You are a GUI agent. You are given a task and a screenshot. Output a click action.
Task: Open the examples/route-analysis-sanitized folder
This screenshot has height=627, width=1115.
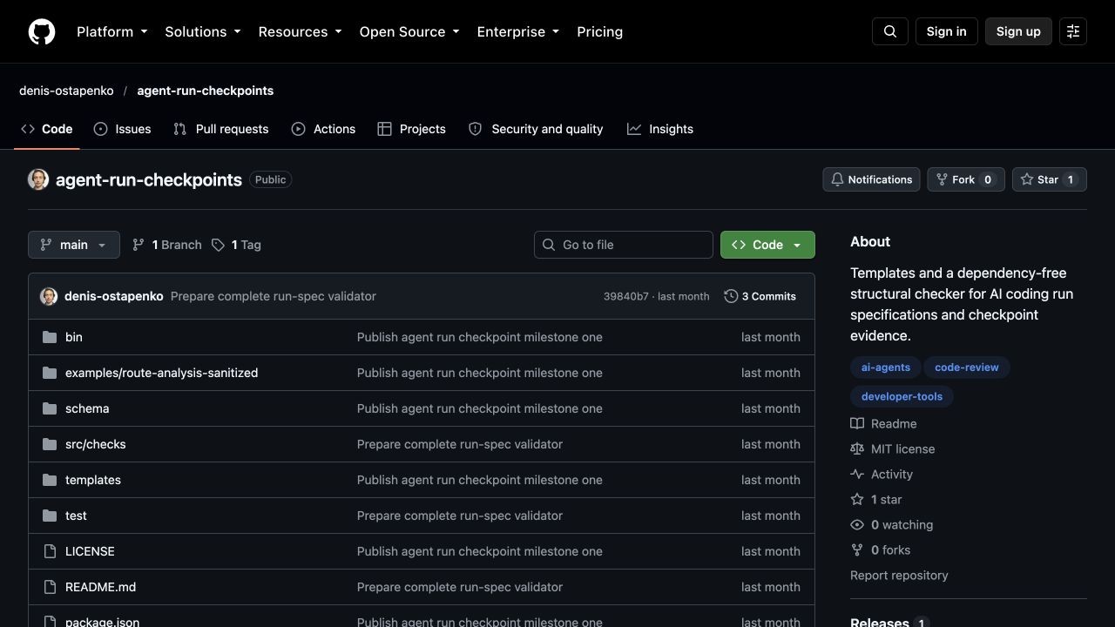(161, 373)
